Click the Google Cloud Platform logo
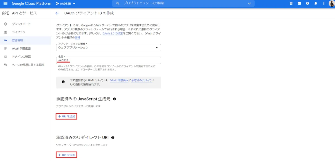Viewport: 335px width, 161px height. [x=32, y=4]
